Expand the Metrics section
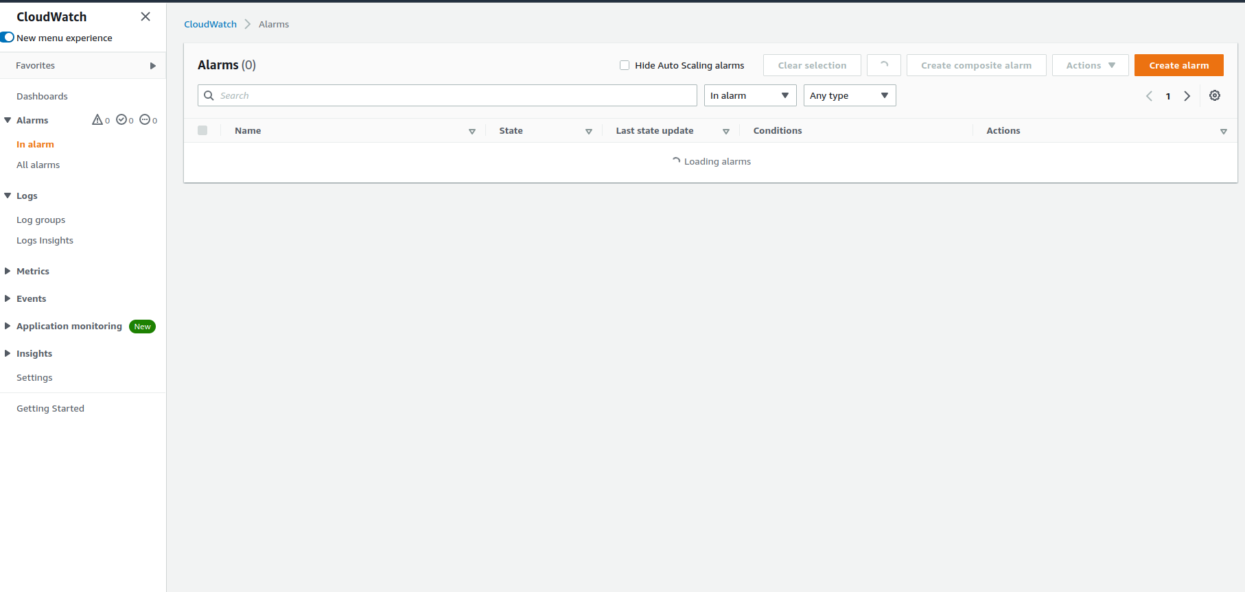 click(8, 271)
